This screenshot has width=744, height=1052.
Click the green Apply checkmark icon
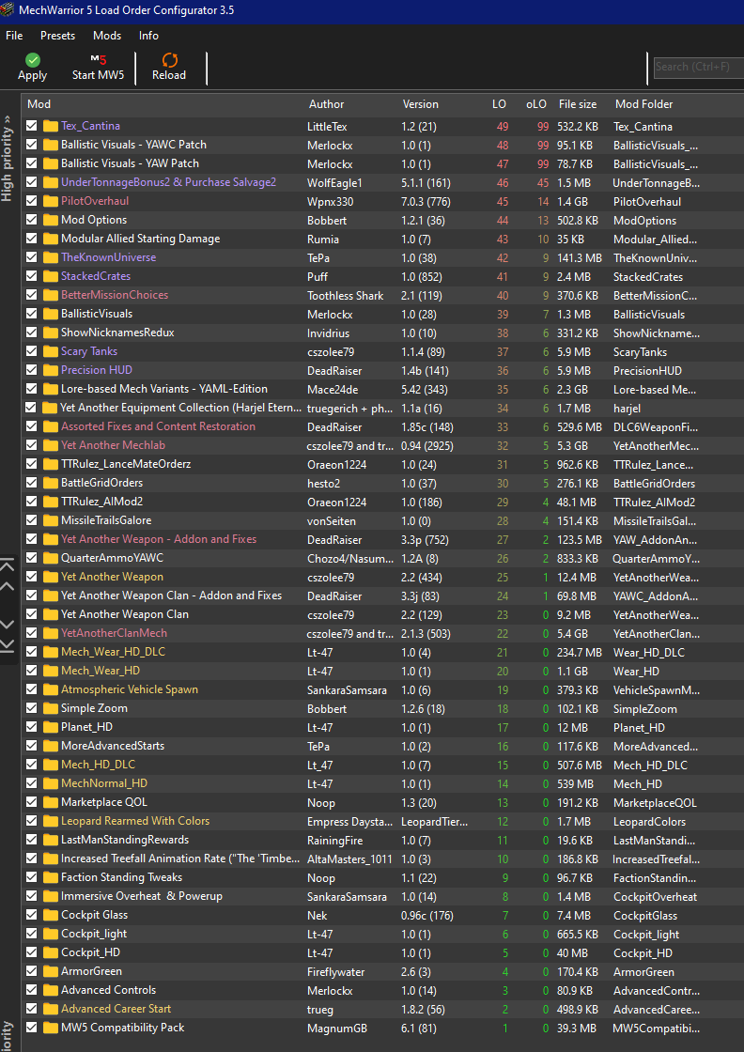click(x=32, y=60)
